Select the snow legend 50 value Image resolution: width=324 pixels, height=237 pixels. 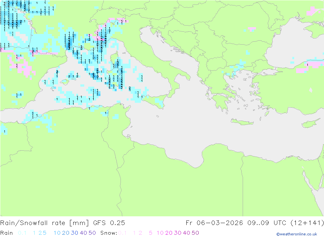point(195,233)
